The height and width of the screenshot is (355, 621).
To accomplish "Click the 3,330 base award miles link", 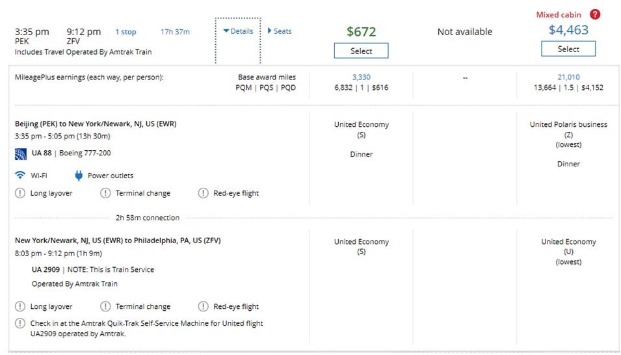I will coord(361,77).
